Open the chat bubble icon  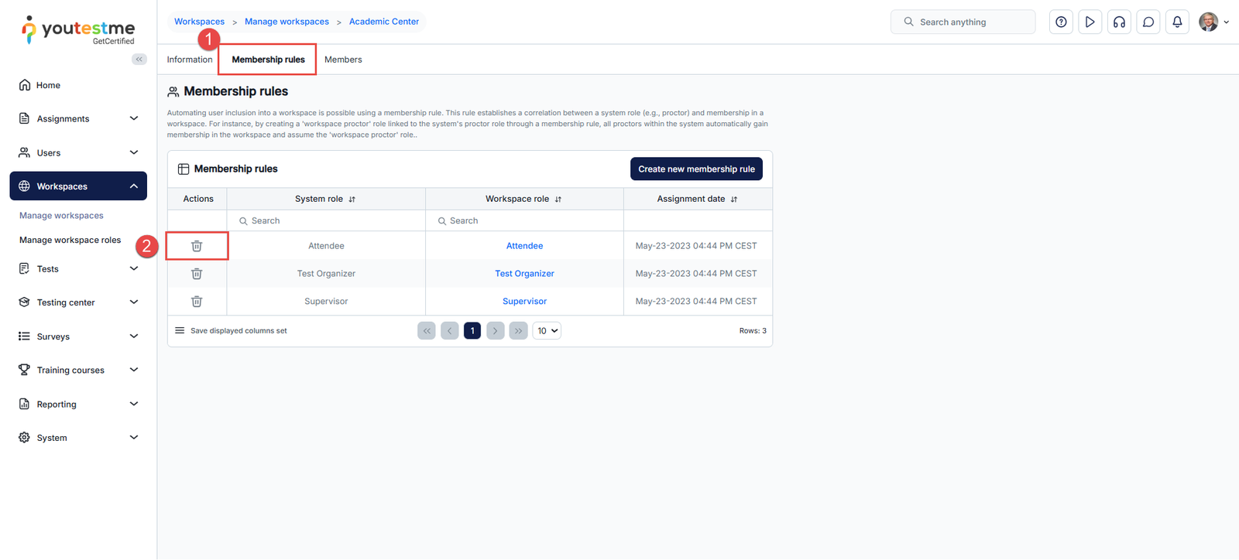(1148, 22)
